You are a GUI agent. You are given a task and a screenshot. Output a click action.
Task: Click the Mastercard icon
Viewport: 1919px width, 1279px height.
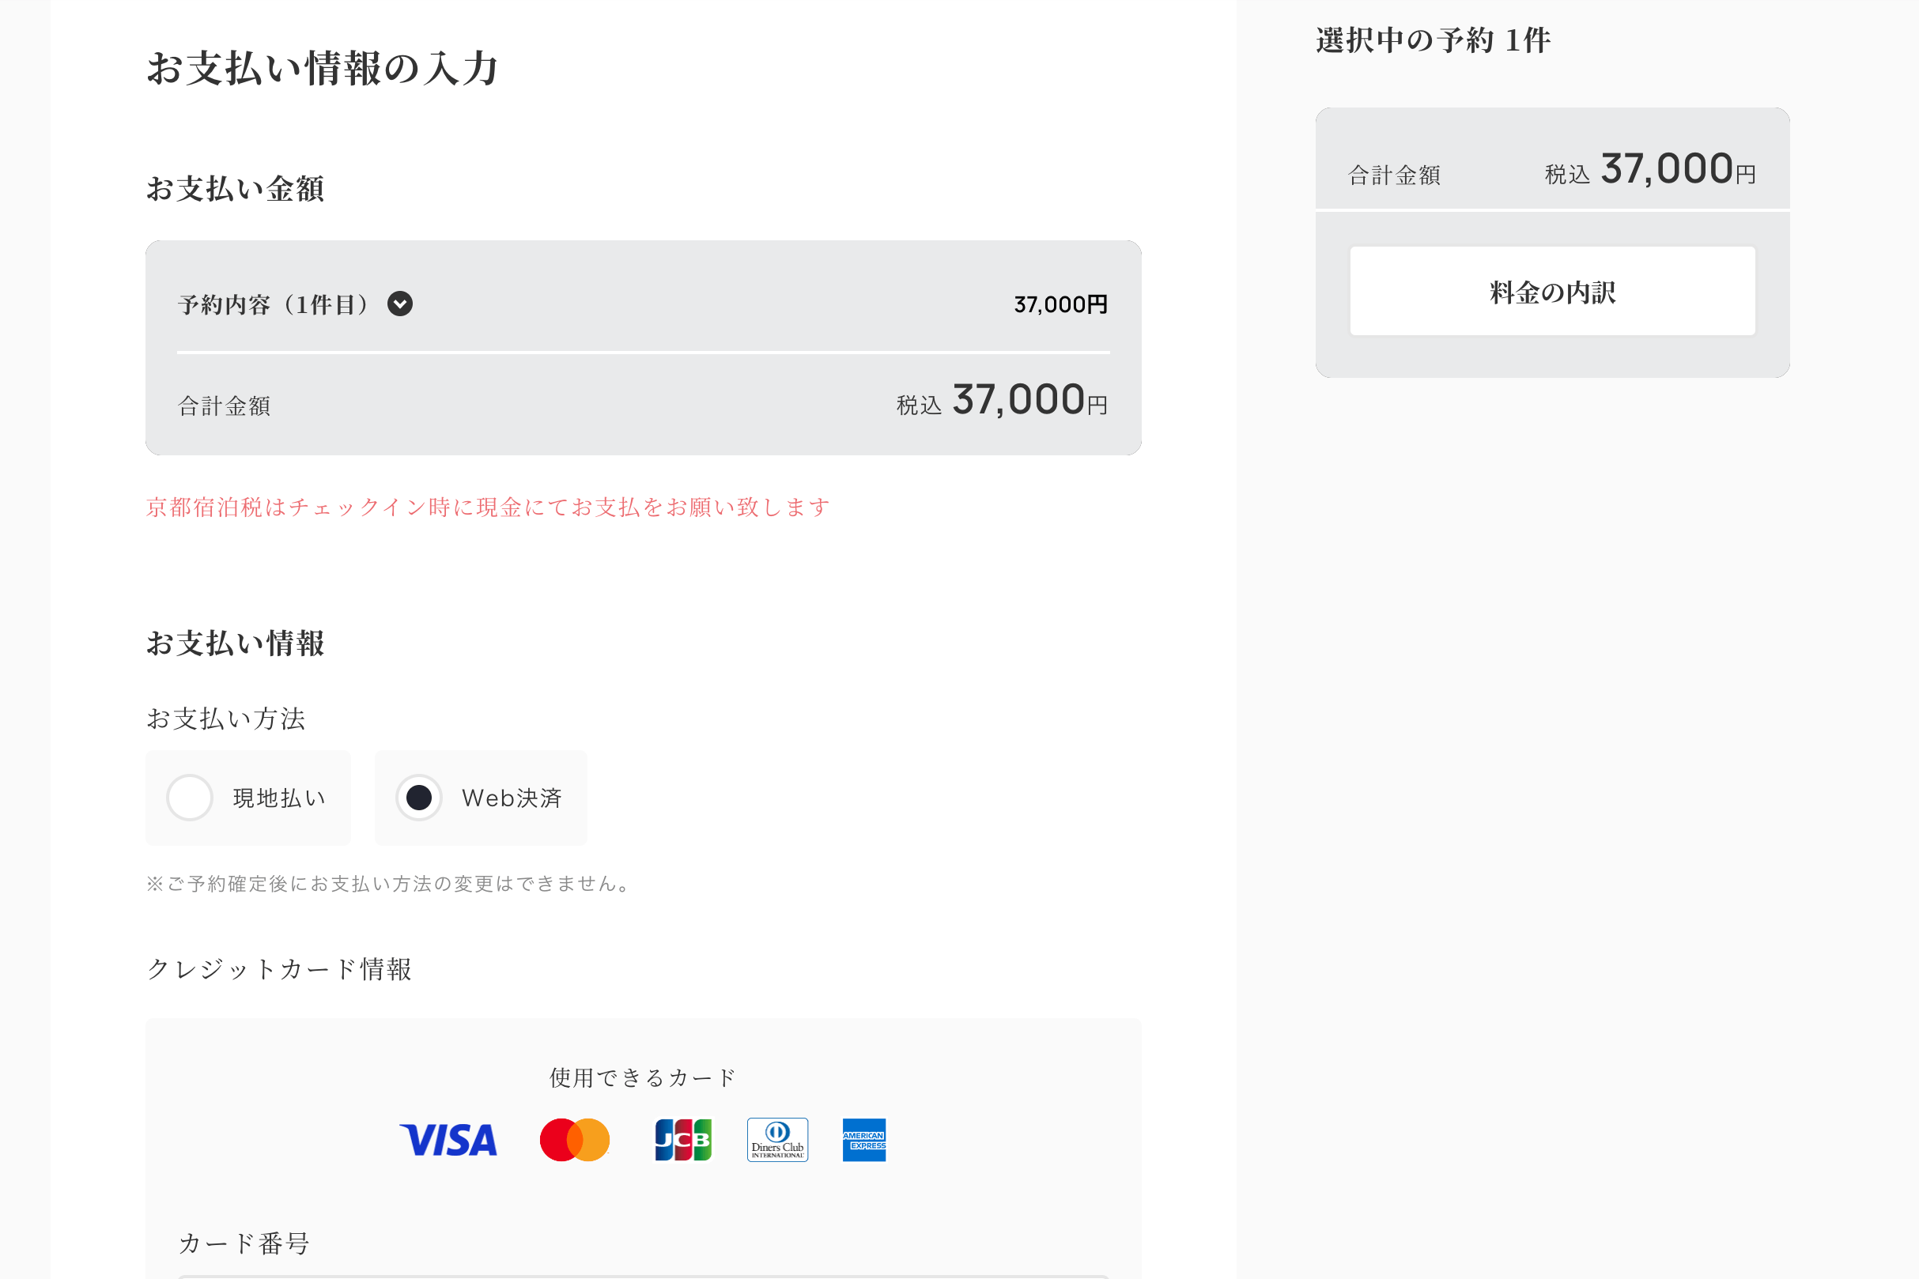[575, 1140]
